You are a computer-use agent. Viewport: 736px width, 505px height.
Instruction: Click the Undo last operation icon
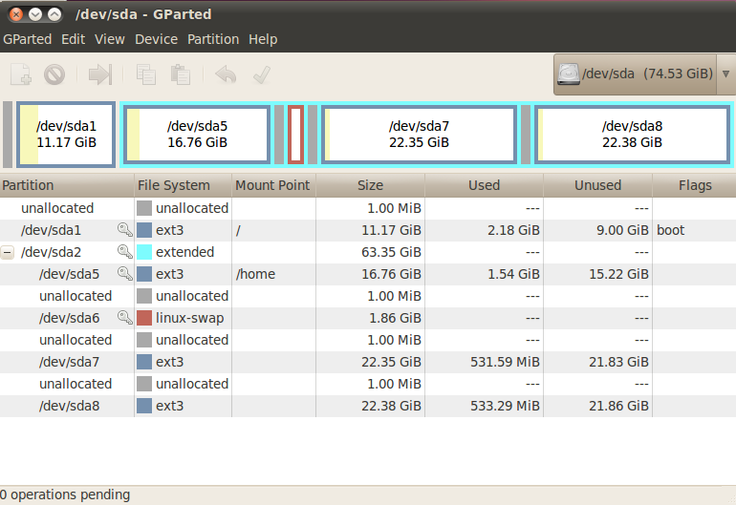(x=226, y=74)
